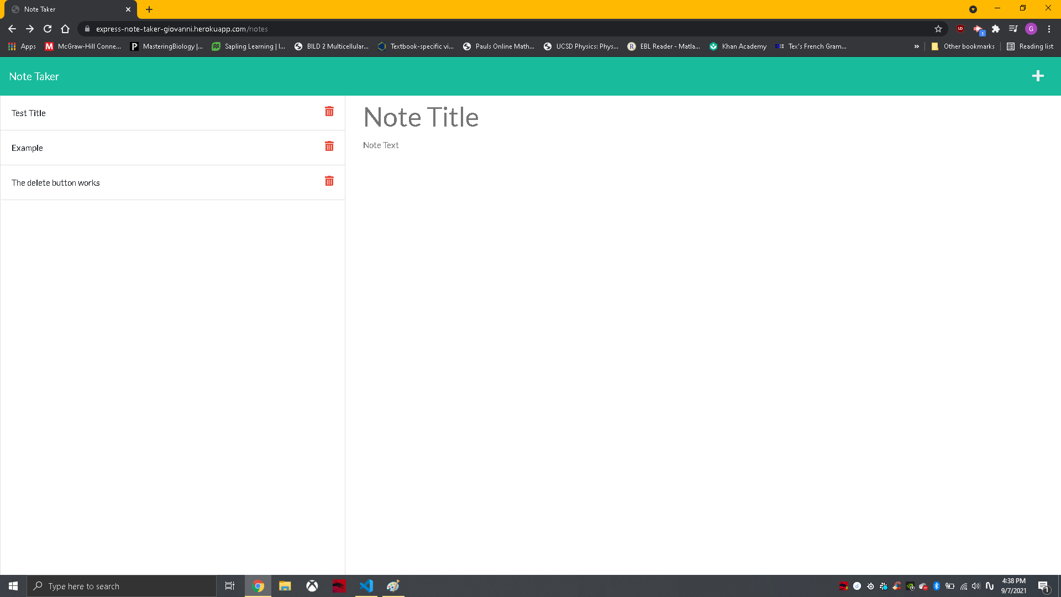Open Visual Studio Code from taskbar

366,586
